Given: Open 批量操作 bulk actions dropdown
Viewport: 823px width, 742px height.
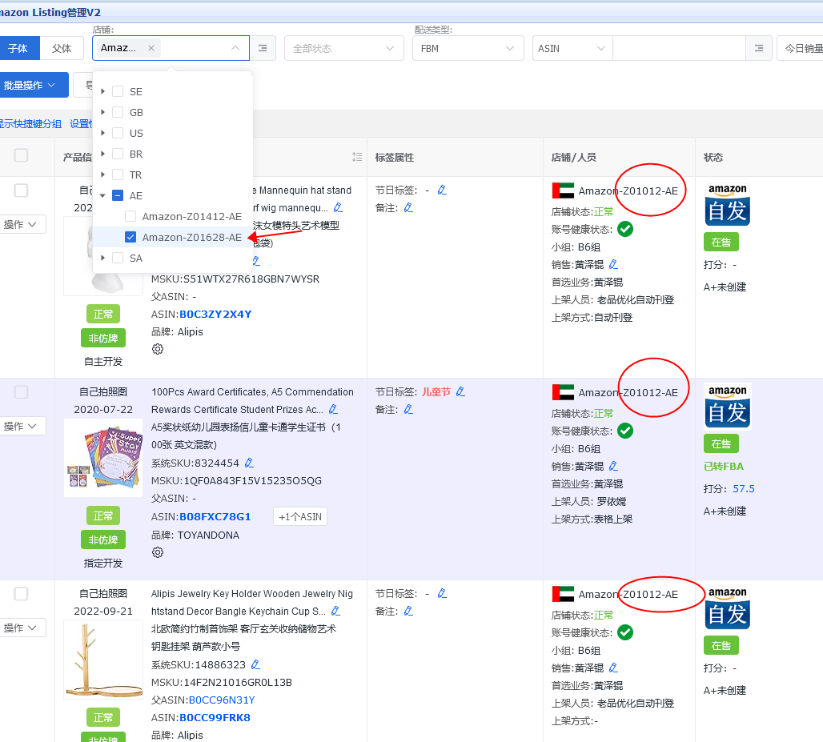Looking at the screenshot, I should [33, 85].
